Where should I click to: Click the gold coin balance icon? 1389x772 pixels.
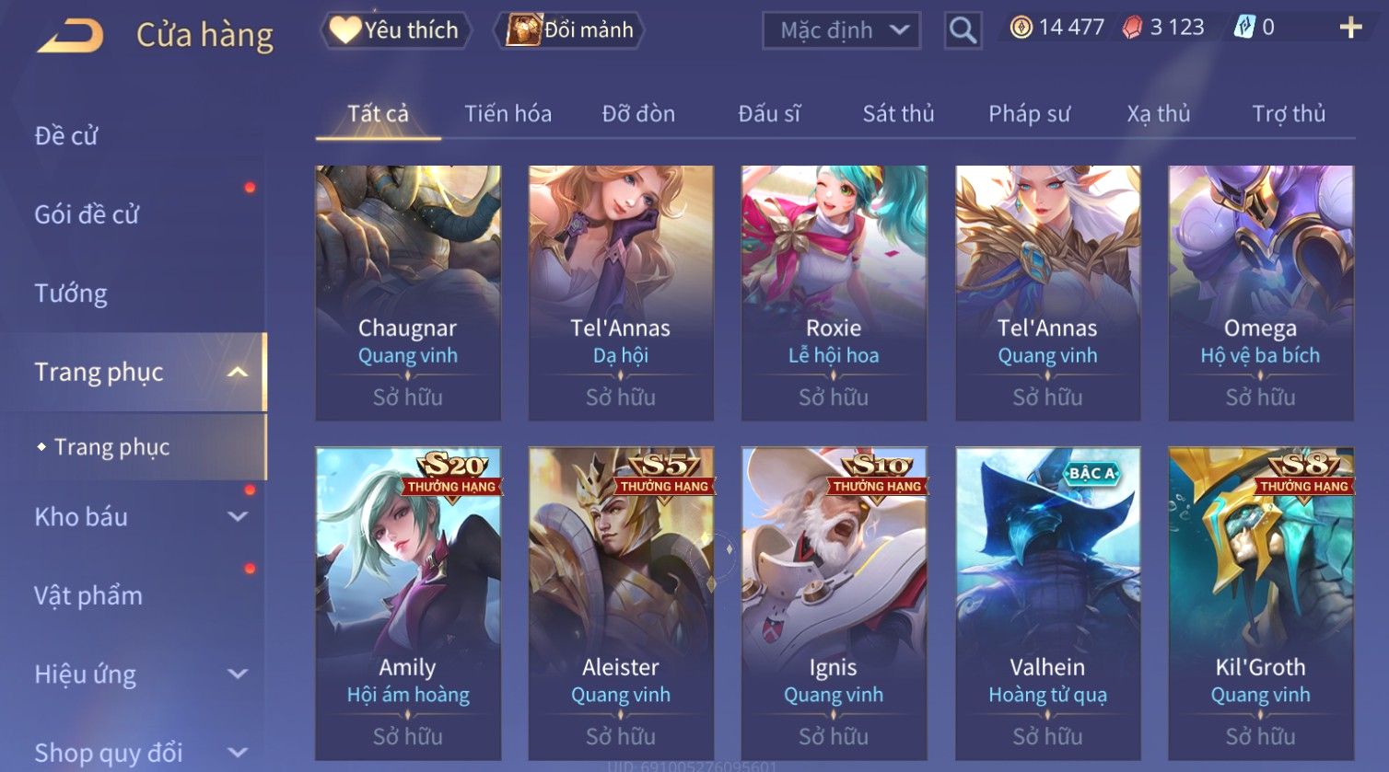tap(1021, 28)
